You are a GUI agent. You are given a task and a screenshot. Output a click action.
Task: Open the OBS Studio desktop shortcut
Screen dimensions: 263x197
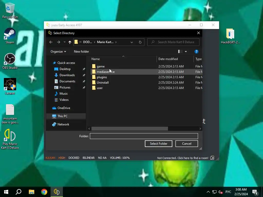point(10,61)
